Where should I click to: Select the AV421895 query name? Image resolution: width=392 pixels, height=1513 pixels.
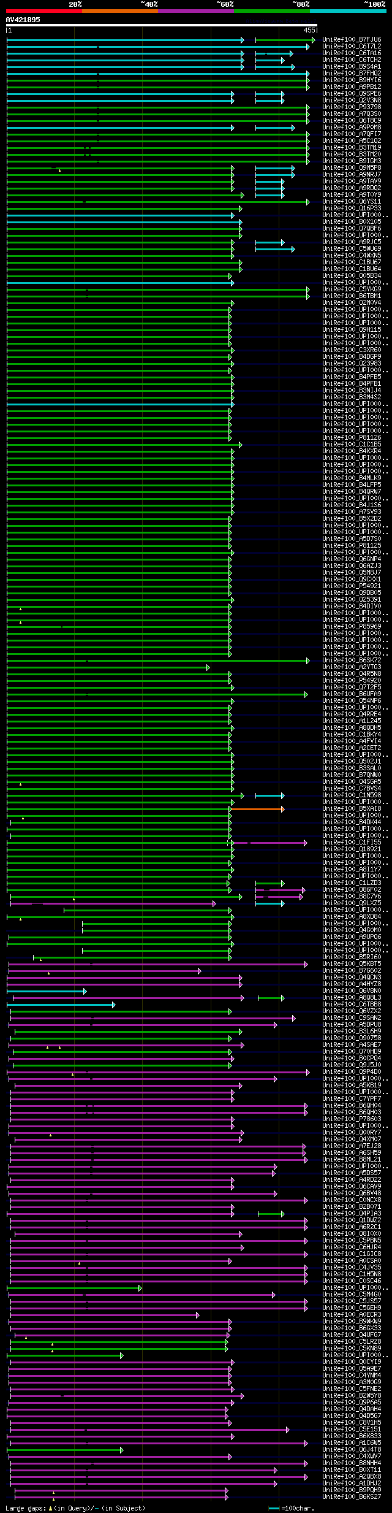23,20
